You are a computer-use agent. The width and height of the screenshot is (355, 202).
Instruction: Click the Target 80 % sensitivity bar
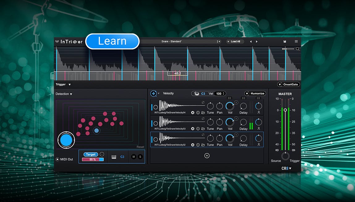coord(93,159)
